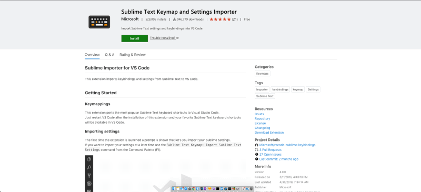The width and height of the screenshot is (421, 192).
Task: Click the Download Extension link
Action: pos(269,133)
